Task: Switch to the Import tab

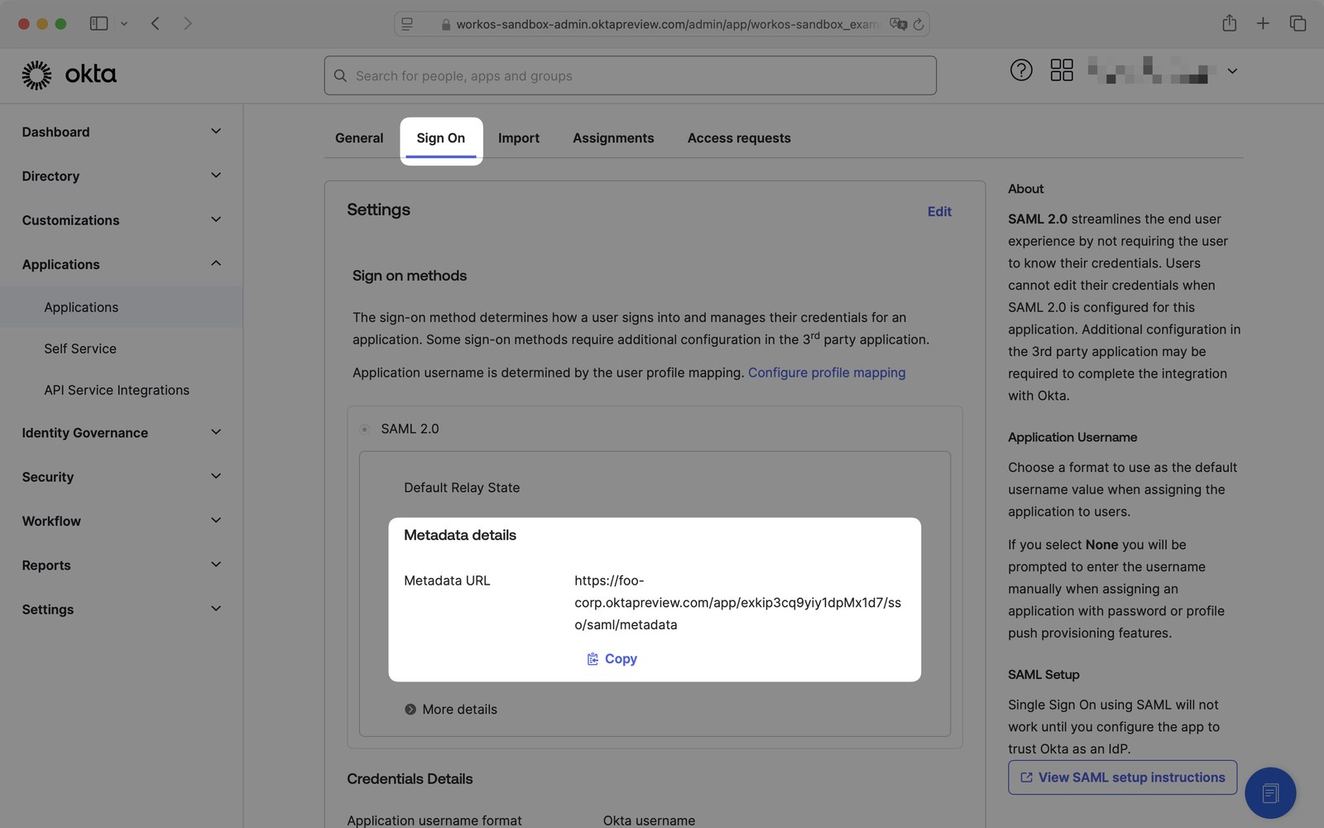Action: 519,138
